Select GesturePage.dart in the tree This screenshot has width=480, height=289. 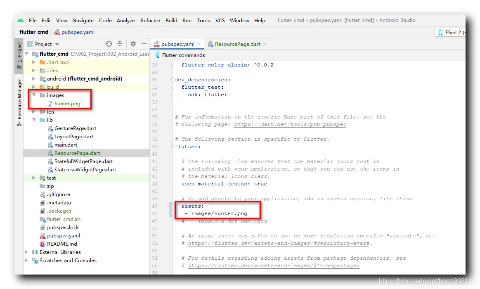pyautogui.click(x=75, y=128)
